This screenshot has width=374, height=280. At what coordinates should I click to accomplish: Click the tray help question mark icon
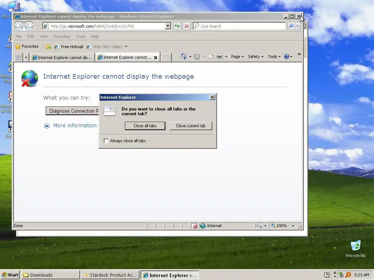[327, 275]
